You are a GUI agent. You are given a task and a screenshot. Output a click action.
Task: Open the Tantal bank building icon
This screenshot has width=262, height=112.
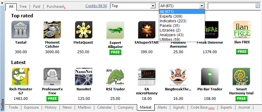tap(21, 30)
